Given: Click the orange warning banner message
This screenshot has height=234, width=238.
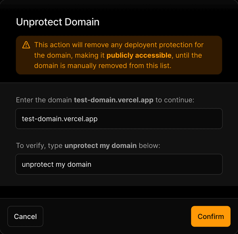Looking at the screenshot, I should (119, 55).
